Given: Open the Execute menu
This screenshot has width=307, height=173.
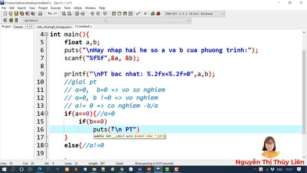Looking at the screenshot, I should (56, 8).
